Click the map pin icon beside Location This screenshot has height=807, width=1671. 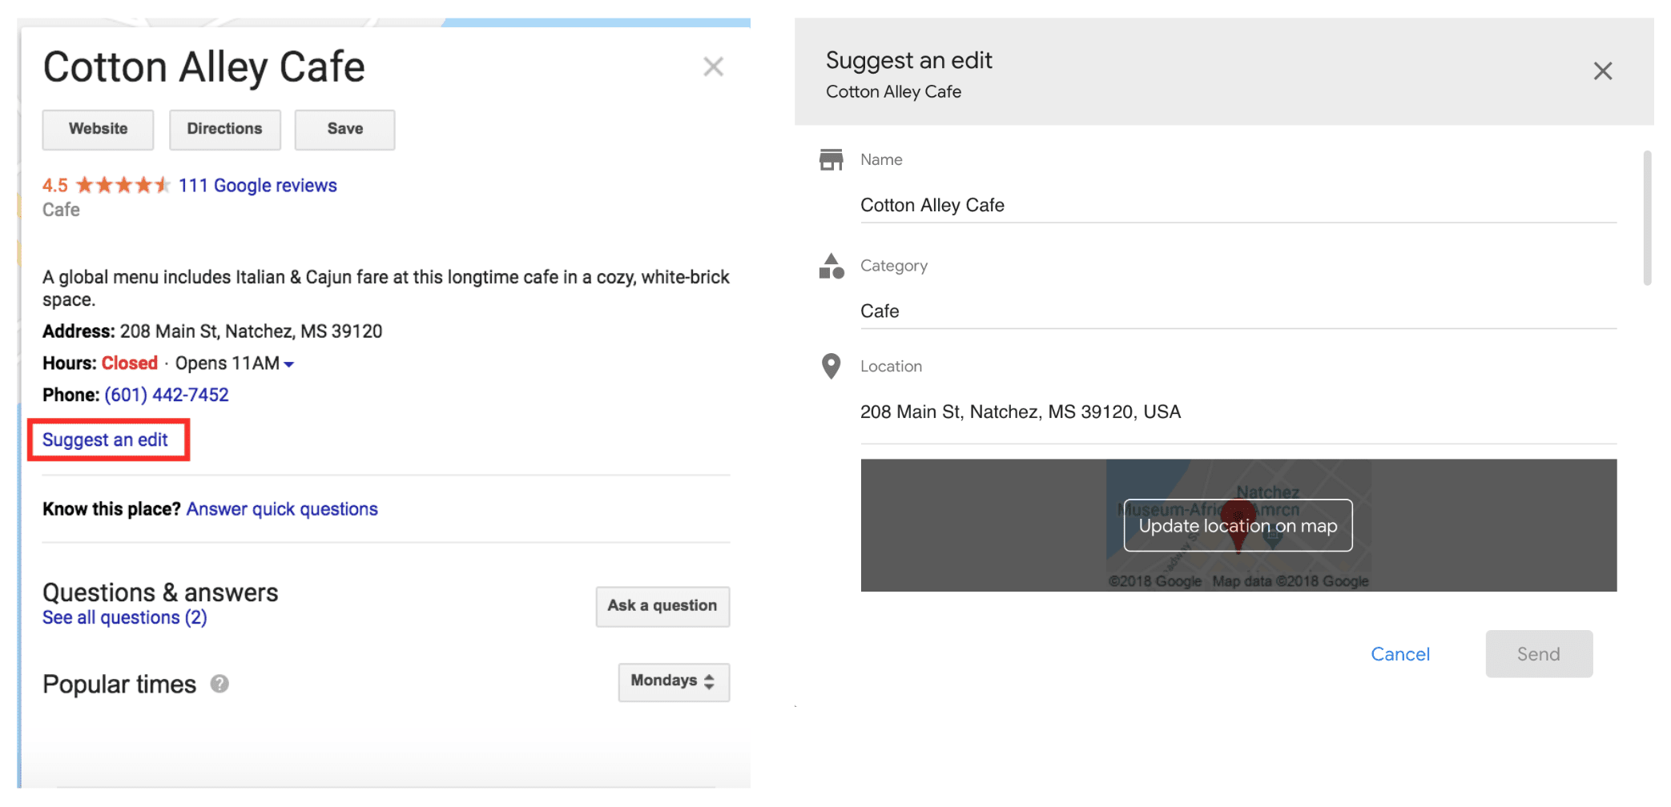831,366
